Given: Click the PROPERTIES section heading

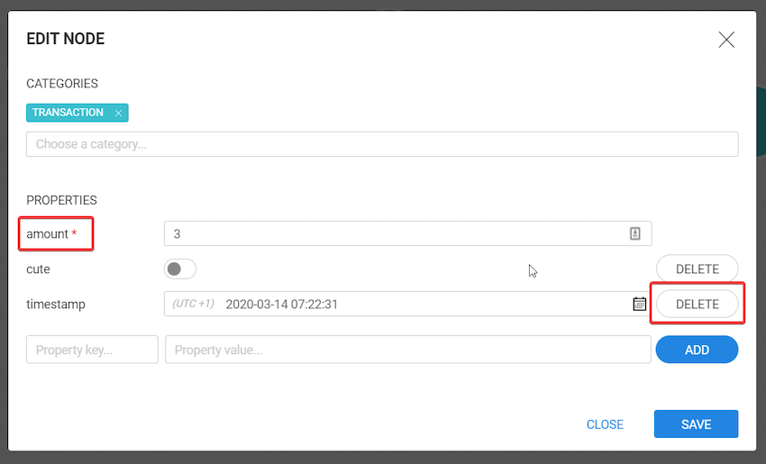Looking at the screenshot, I should pos(61,200).
